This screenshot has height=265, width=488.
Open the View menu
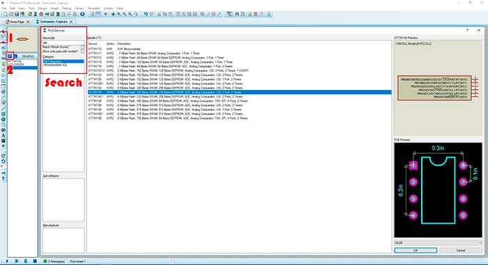(22, 8)
